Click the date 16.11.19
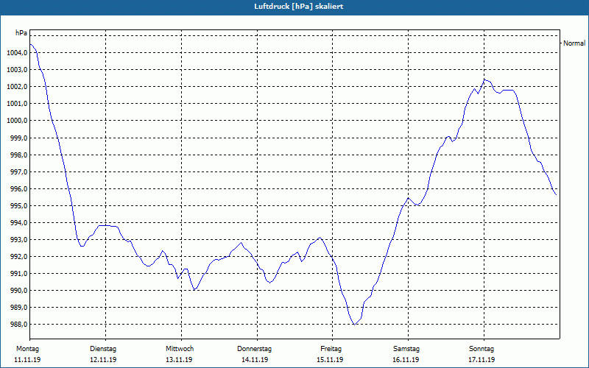The image size is (589, 368). pyautogui.click(x=406, y=360)
